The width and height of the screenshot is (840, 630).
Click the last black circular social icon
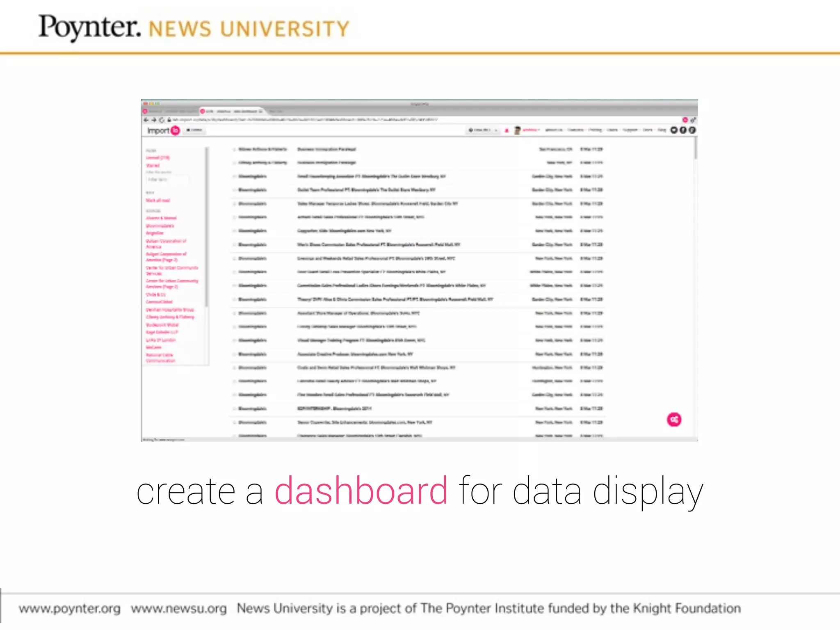pos(692,130)
